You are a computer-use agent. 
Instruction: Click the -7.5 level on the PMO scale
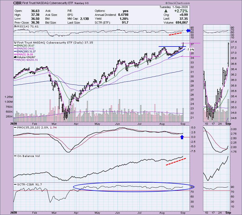click(x=193, y=151)
